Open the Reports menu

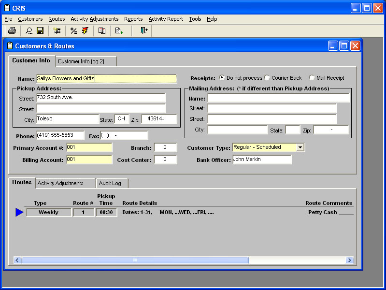pyautogui.click(x=133, y=19)
